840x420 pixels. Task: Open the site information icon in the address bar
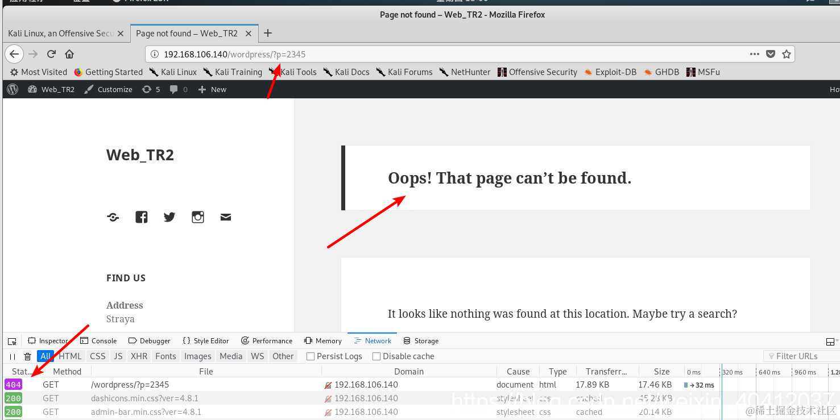point(155,55)
